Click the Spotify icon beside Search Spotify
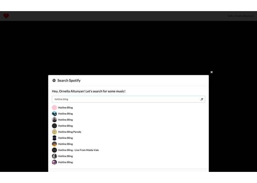 coord(54,80)
